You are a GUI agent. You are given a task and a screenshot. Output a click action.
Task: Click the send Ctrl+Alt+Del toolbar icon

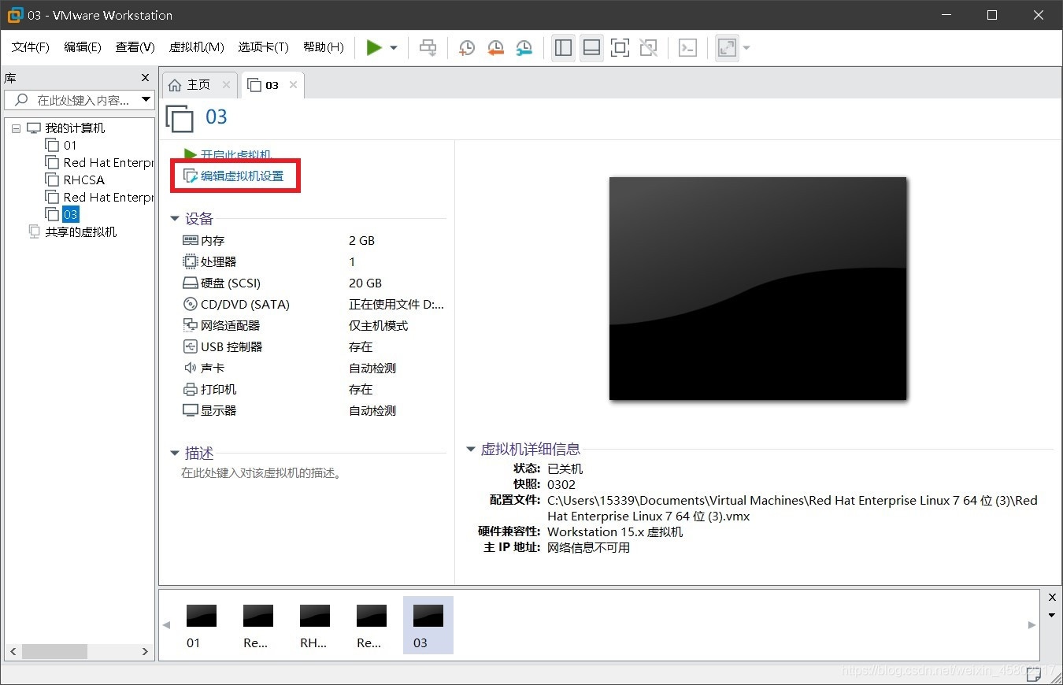tap(428, 48)
